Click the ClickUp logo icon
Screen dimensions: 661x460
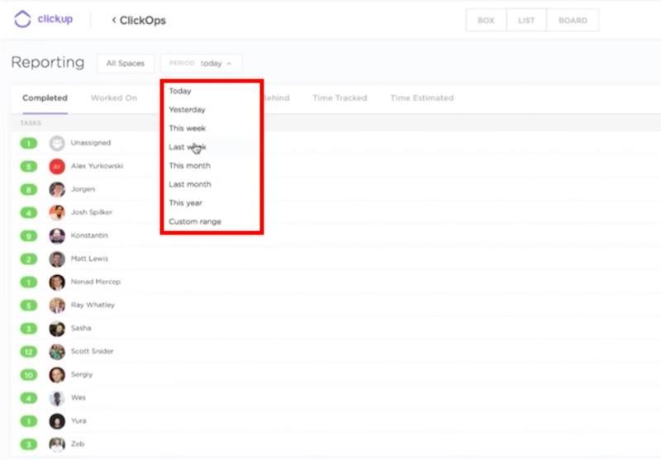(x=22, y=19)
